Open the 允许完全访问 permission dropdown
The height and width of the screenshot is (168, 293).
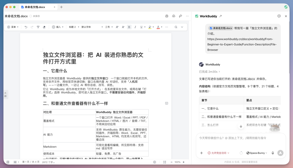(218, 153)
